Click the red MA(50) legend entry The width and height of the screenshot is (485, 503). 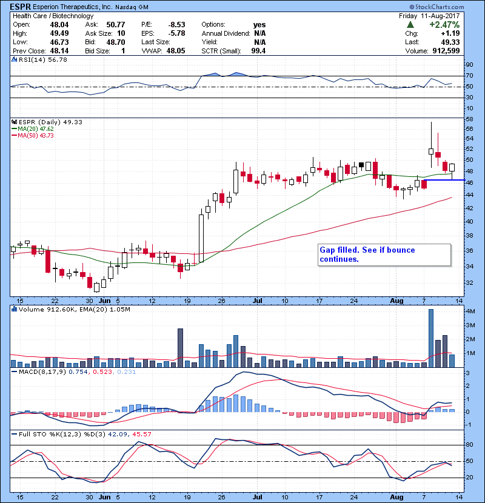pos(32,135)
